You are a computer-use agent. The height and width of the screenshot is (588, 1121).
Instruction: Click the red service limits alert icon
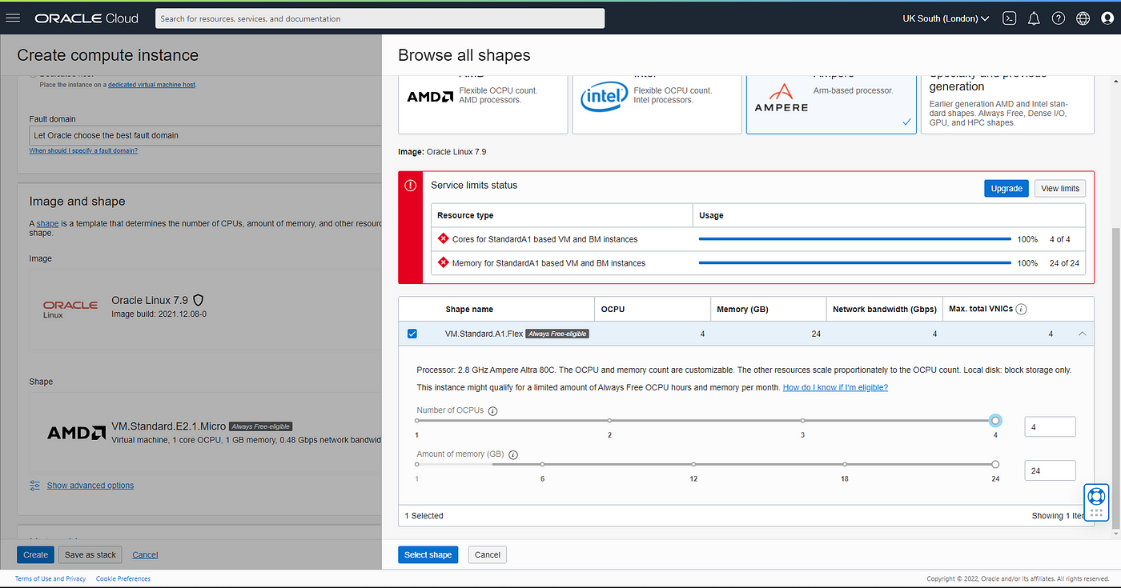click(410, 186)
